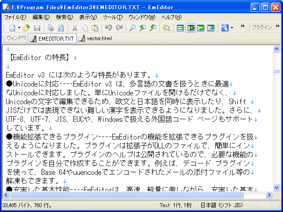Click the Open file folder icon

click(x=27, y=28)
